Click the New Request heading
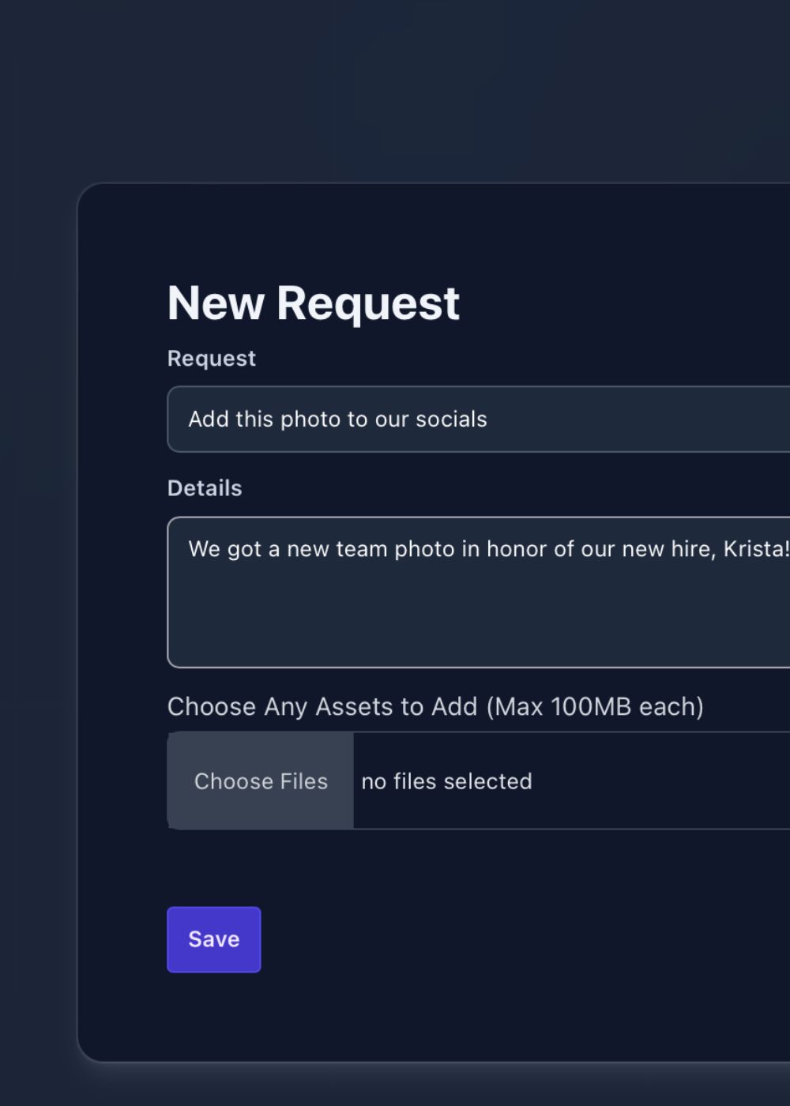The image size is (790, 1106). coord(314,303)
